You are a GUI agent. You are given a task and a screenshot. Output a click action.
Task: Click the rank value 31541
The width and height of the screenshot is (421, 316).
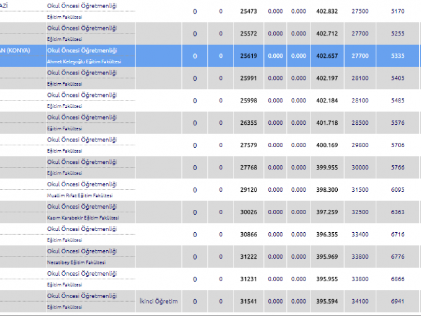(x=248, y=302)
